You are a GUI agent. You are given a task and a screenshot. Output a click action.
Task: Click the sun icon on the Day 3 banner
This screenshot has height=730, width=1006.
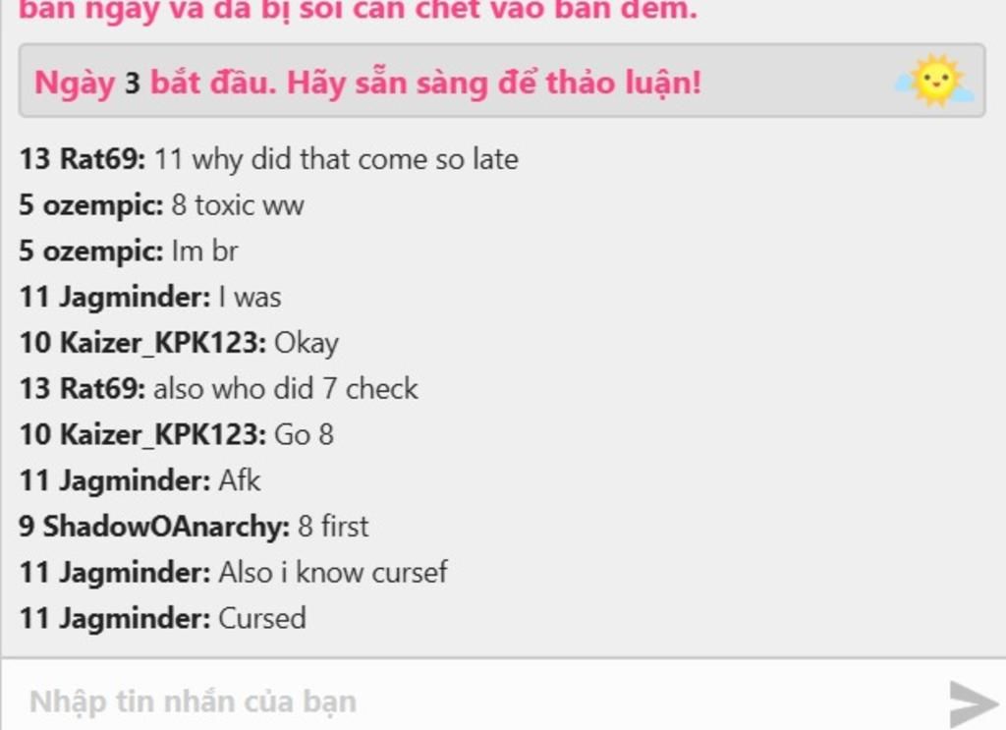tap(936, 81)
